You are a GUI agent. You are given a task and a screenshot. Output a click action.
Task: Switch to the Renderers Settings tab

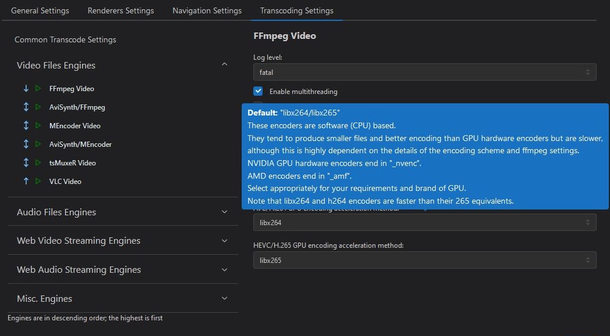point(121,10)
